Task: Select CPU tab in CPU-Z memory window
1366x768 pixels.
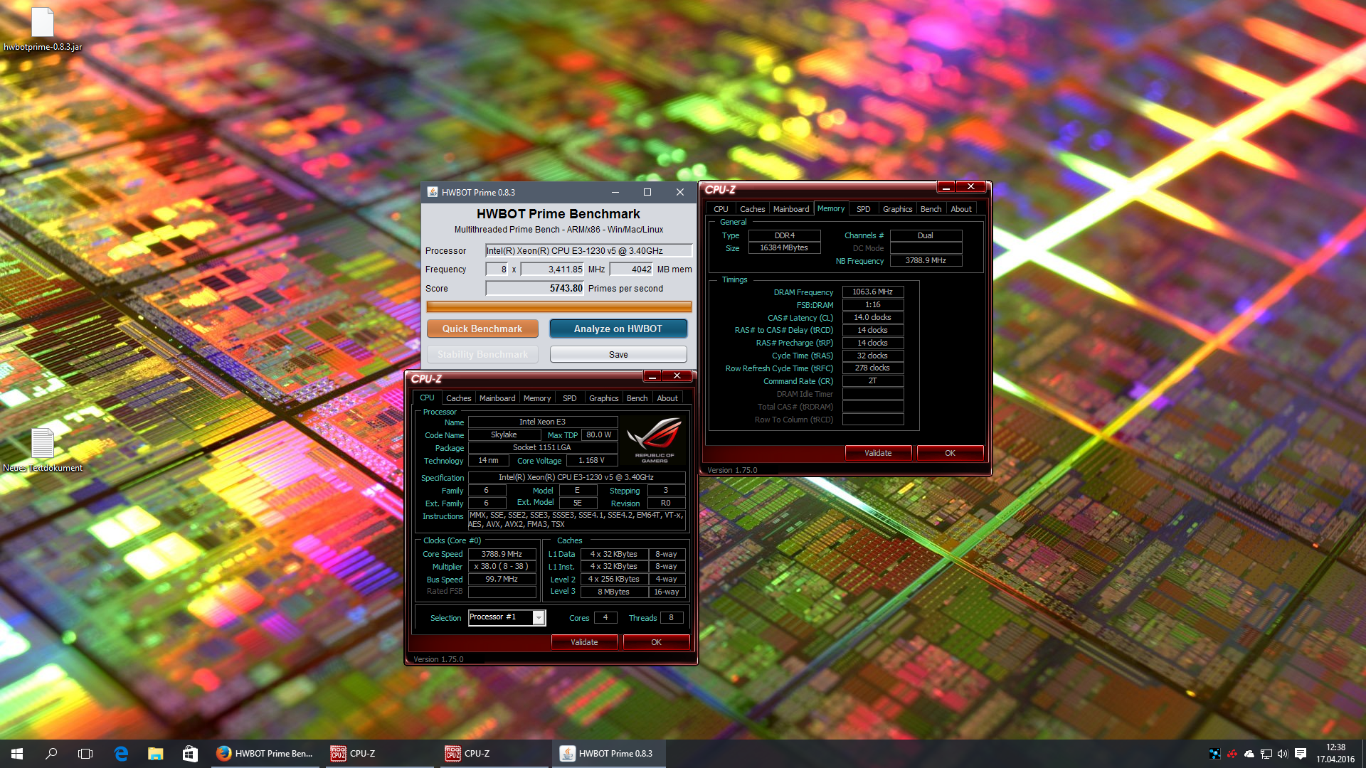Action: pos(721,209)
